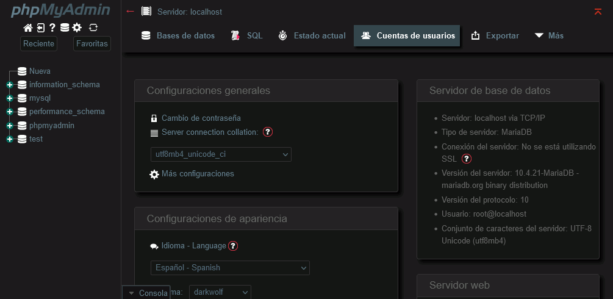Open the darkwolf theme dropdown
Viewport: 613px width, 299px height.
point(220,292)
